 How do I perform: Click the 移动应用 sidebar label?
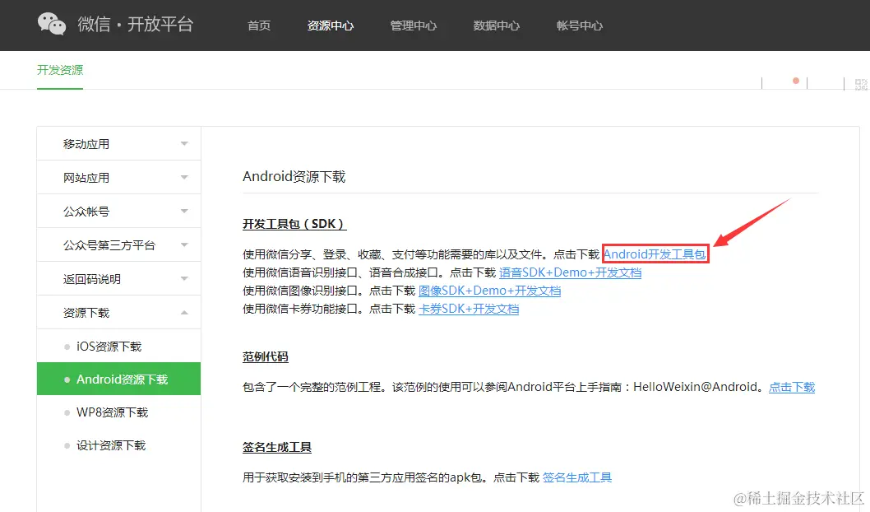(86, 144)
